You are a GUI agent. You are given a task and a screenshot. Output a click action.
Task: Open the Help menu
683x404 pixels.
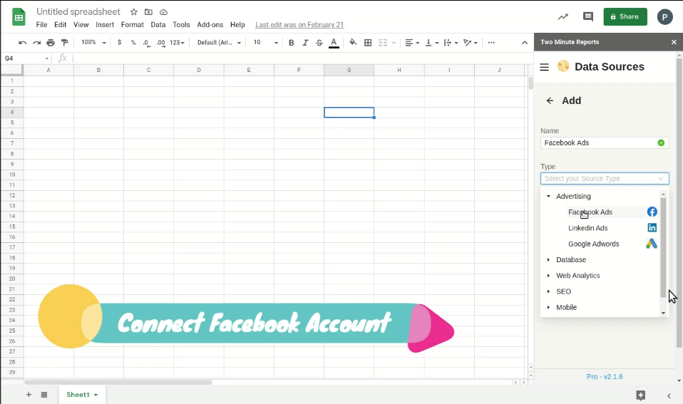tap(237, 25)
